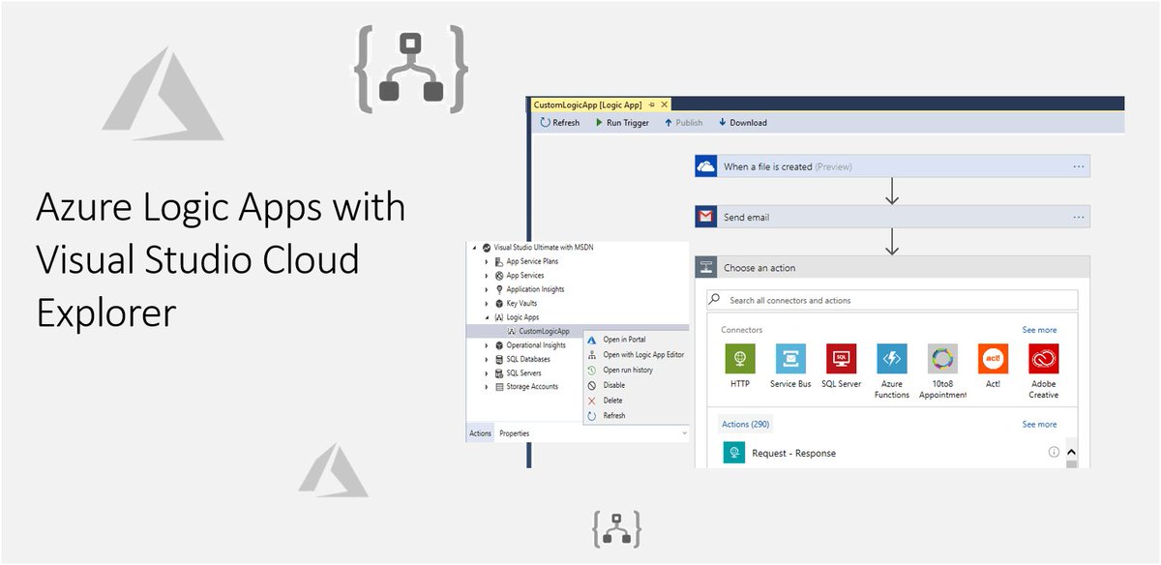Viewport: 1161px width, 565px height.
Task: Click Download in the designer toolbar
Action: tap(742, 123)
